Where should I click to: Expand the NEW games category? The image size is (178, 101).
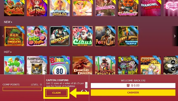point(8,22)
